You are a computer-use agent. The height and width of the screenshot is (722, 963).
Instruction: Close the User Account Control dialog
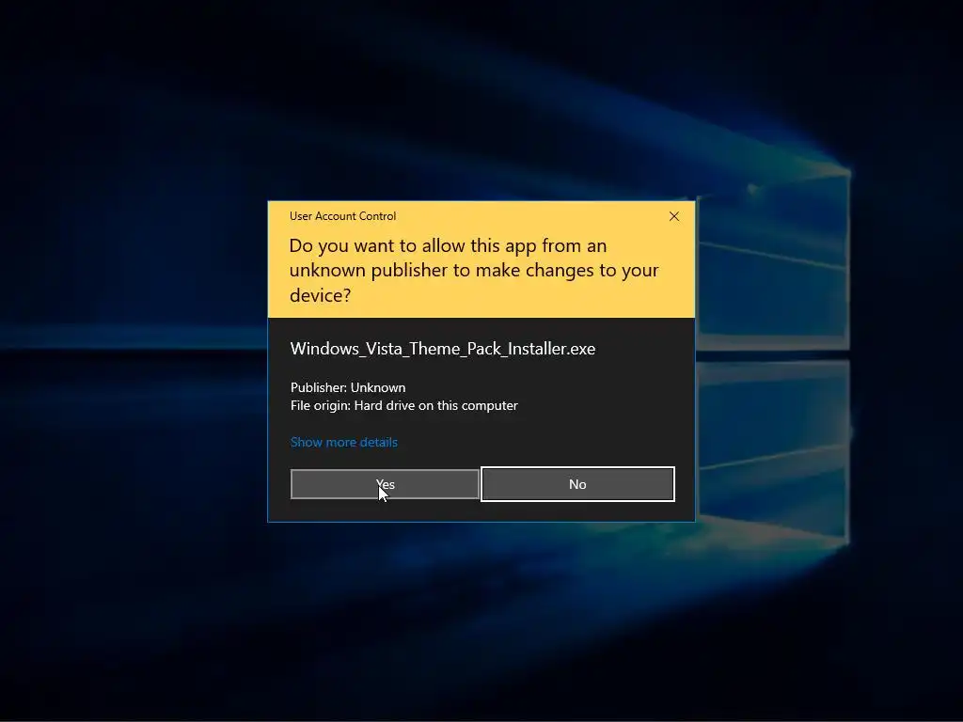pos(673,216)
